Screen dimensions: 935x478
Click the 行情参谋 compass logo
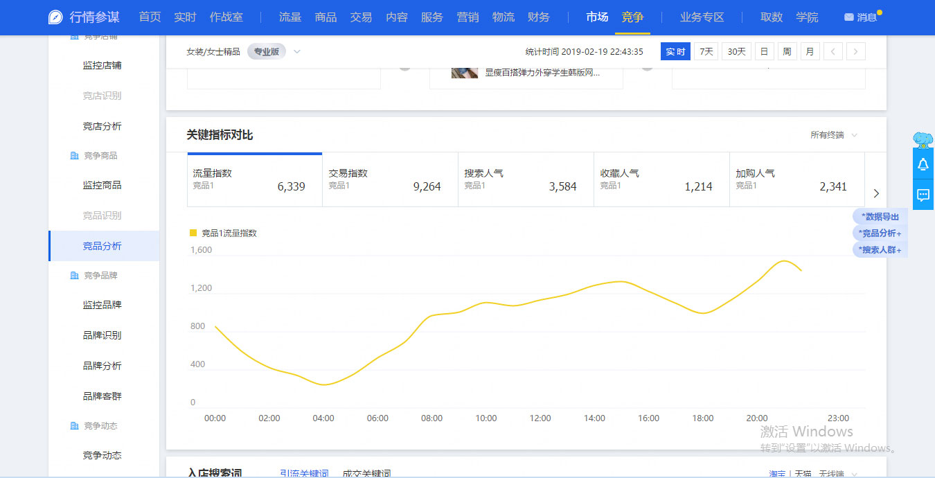[x=55, y=17]
